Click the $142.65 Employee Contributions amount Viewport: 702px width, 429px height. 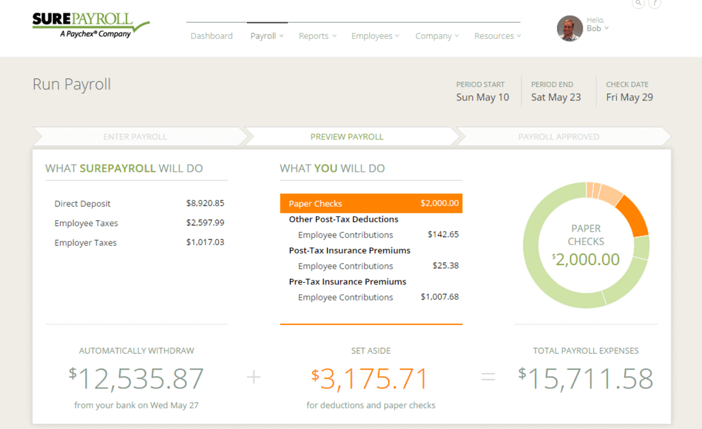pos(444,234)
